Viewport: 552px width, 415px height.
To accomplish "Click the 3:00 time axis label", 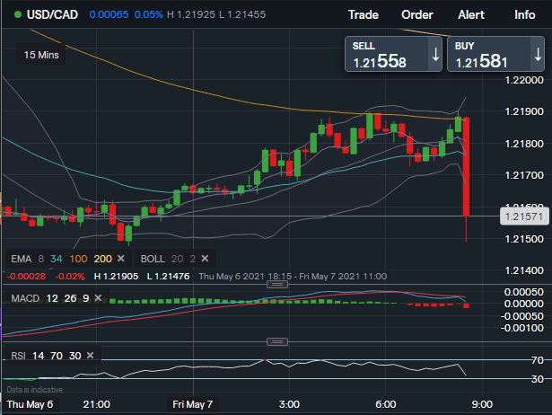I will (x=289, y=404).
